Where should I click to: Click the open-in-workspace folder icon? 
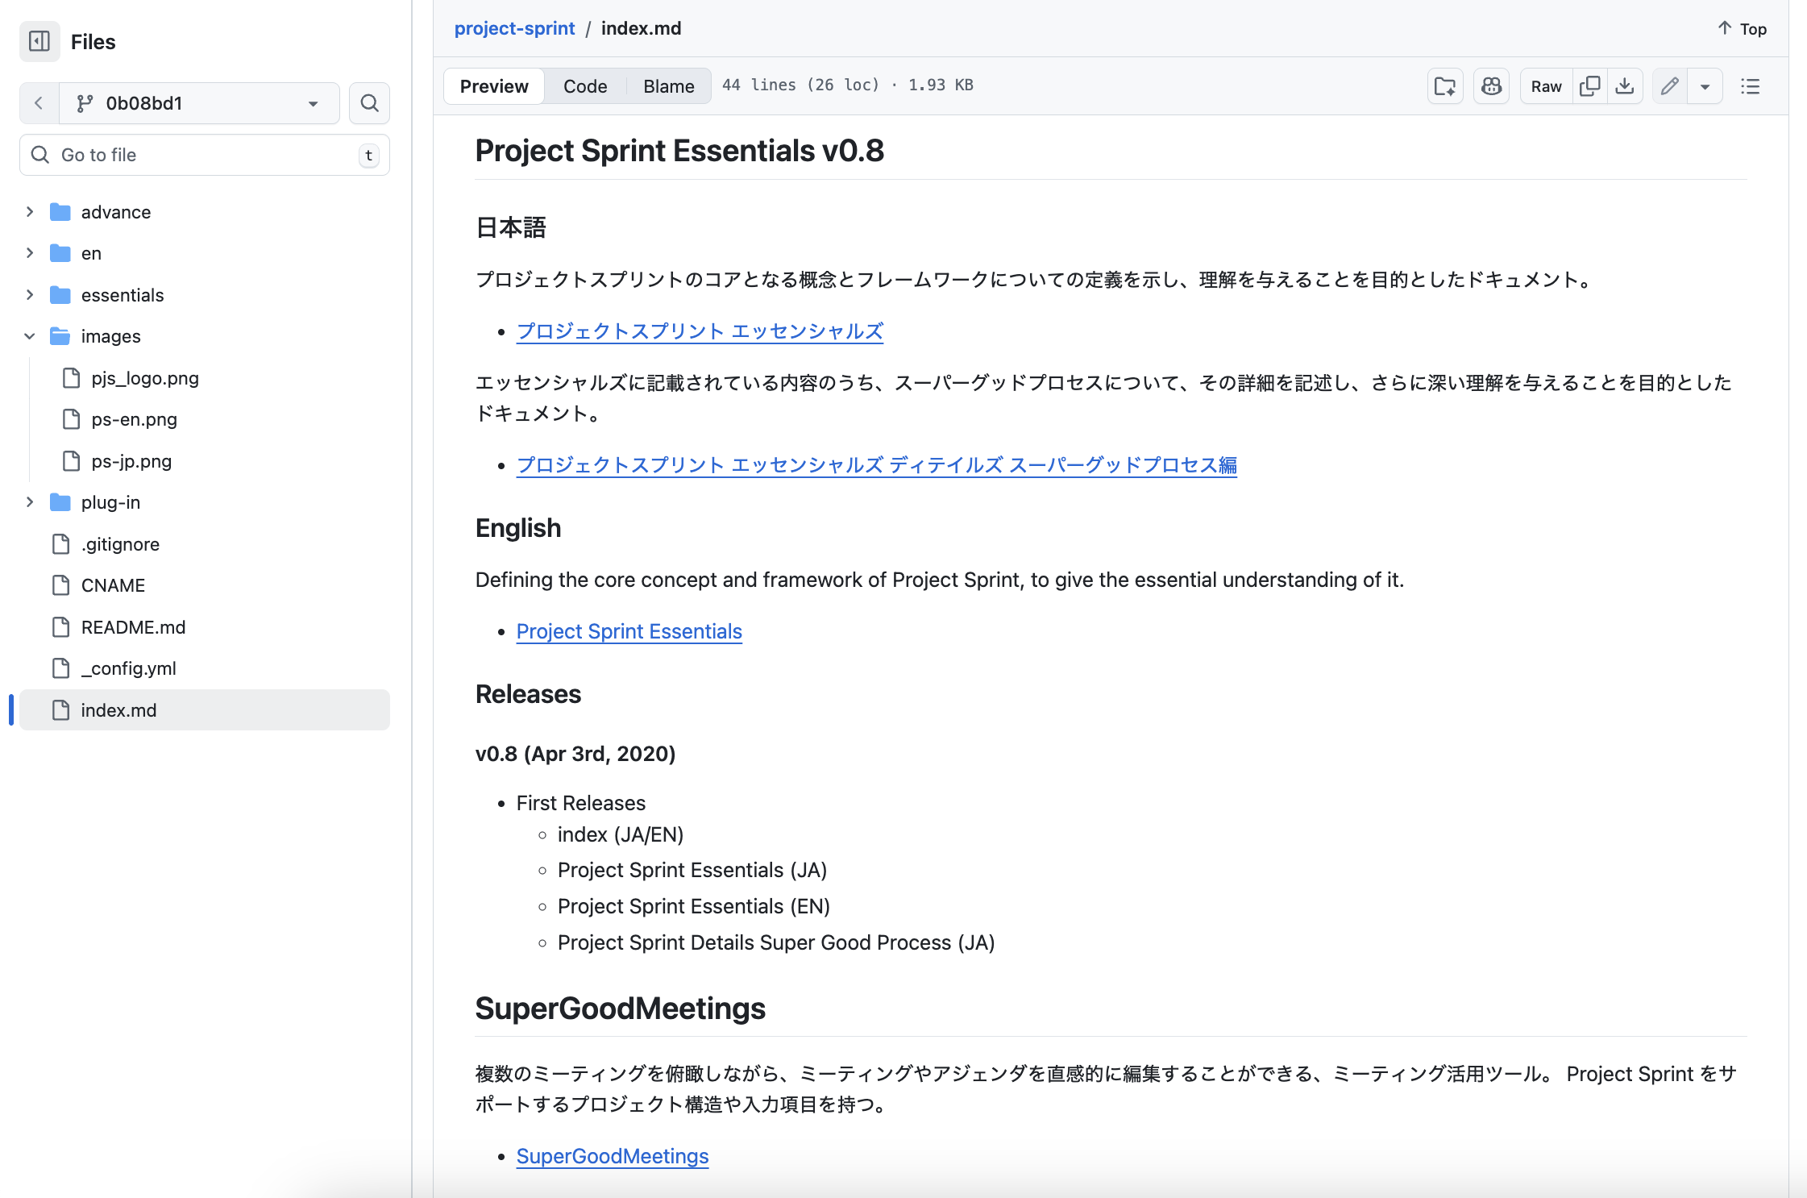[x=1445, y=86]
